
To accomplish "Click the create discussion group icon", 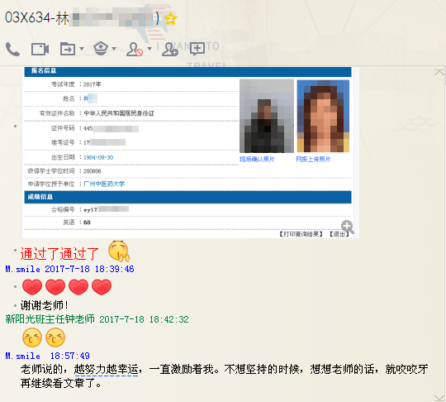I will pos(197,49).
